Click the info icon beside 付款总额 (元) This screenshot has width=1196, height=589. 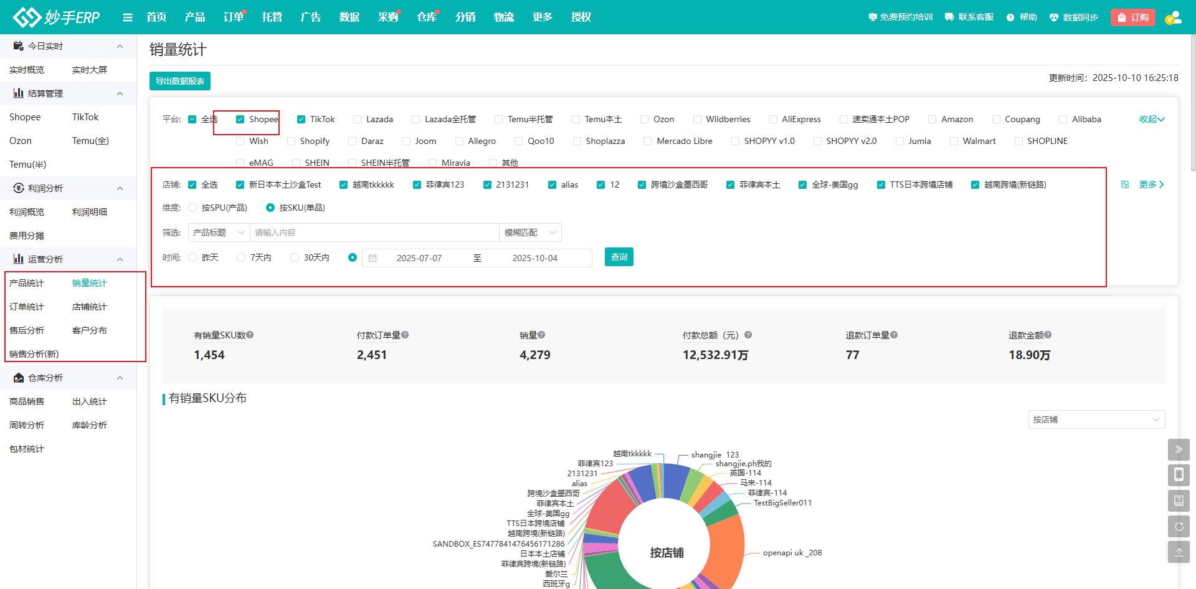pos(748,335)
